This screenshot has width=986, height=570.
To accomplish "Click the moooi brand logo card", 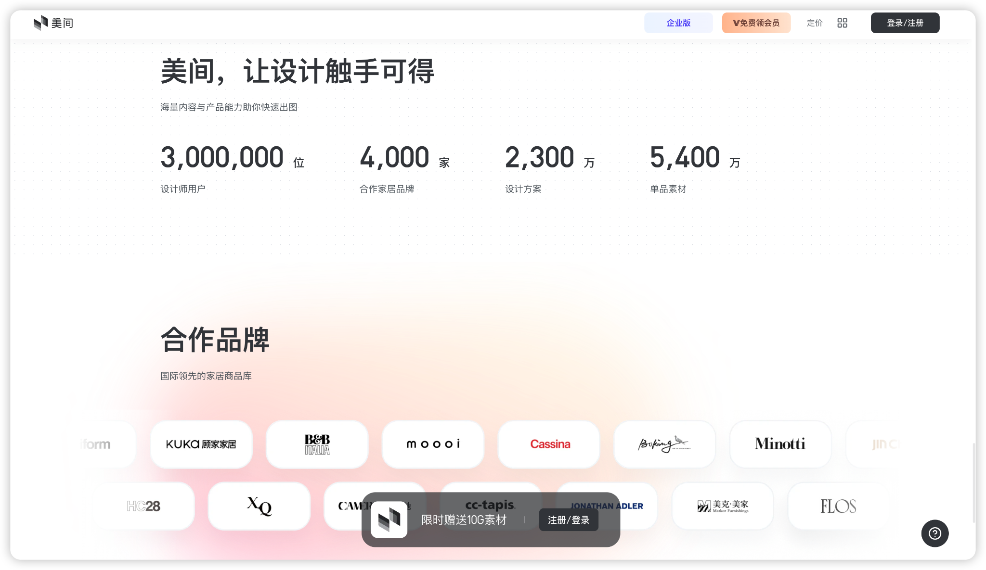I will pos(433,444).
